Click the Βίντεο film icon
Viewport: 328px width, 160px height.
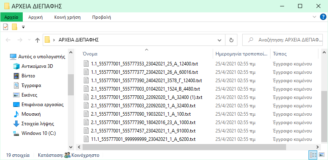(16, 76)
